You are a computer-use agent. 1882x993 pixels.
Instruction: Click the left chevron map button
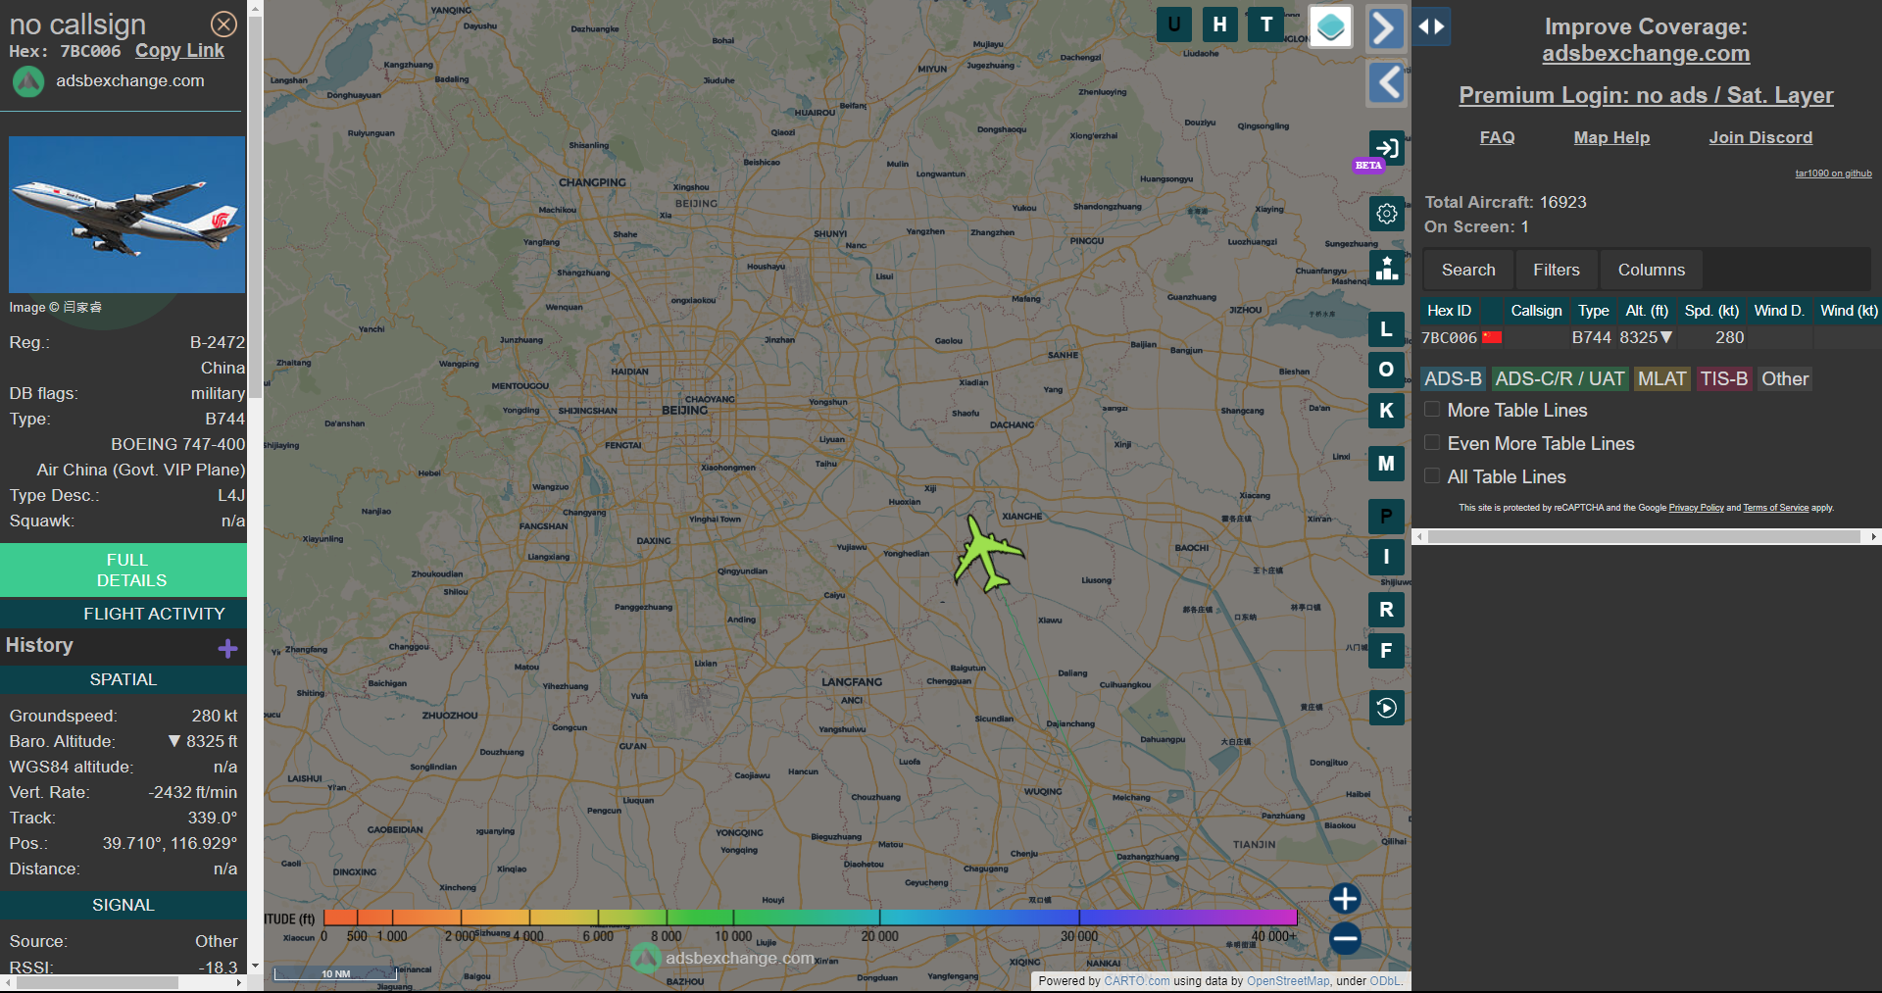[x=1386, y=82]
